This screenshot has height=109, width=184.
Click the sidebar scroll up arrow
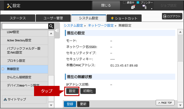click(x=51, y=33)
